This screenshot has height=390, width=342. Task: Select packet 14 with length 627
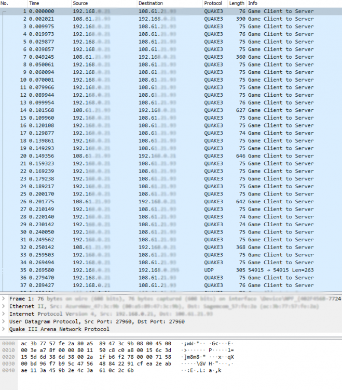171,110
